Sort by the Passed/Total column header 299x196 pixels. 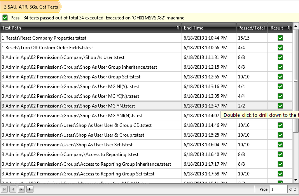click(251, 28)
